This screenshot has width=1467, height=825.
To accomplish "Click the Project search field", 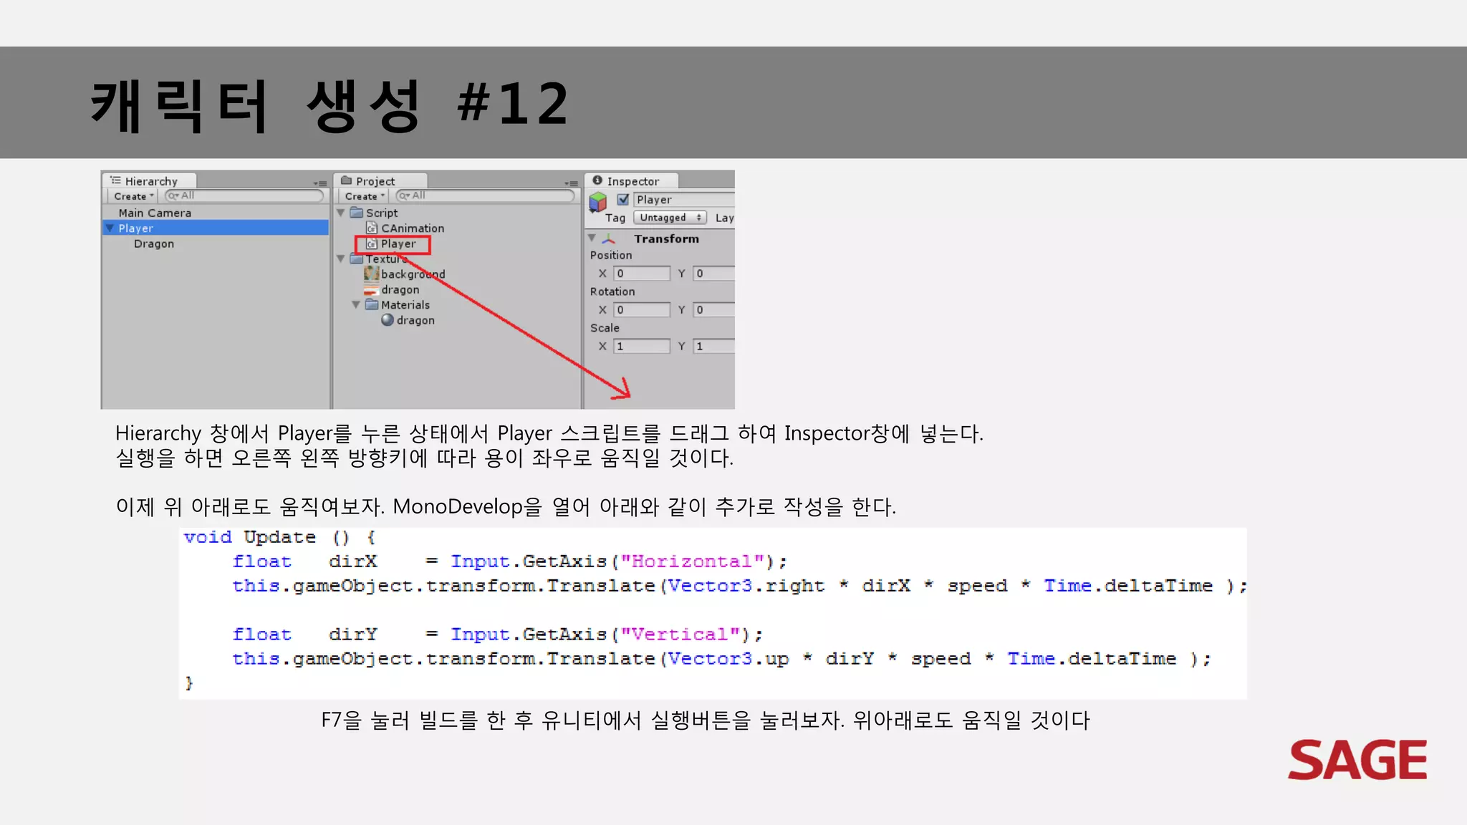I will pyautogui.click(x=485, y=196).
